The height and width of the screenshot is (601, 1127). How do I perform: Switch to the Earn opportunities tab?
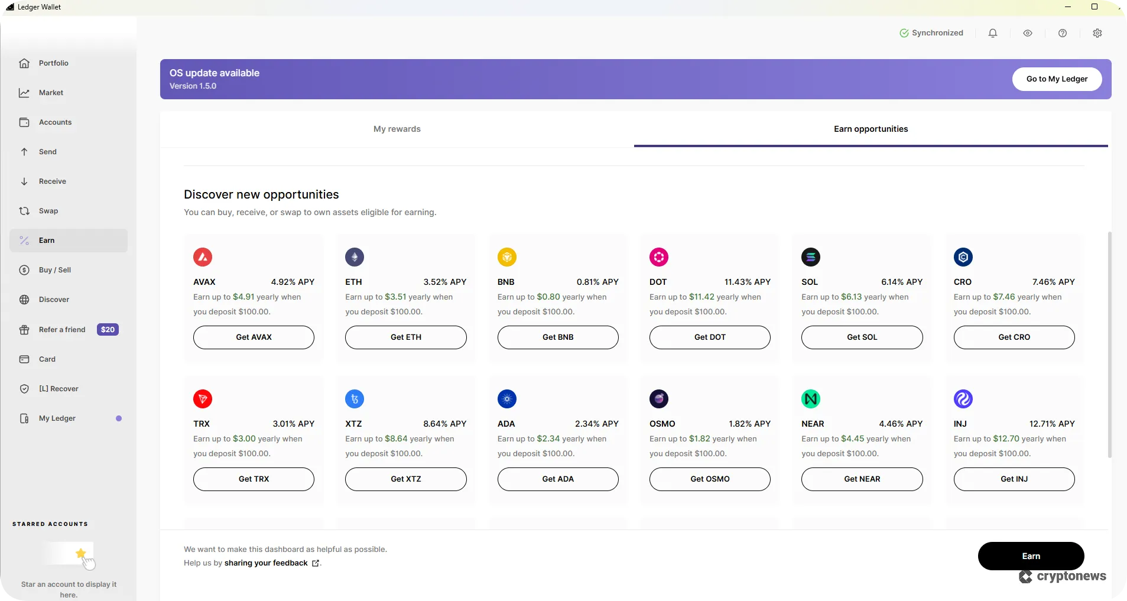point(870,129)
